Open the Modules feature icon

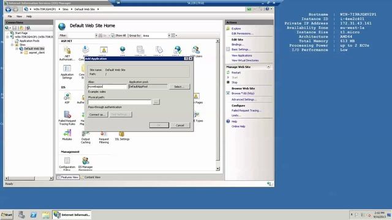coord(67,134)
